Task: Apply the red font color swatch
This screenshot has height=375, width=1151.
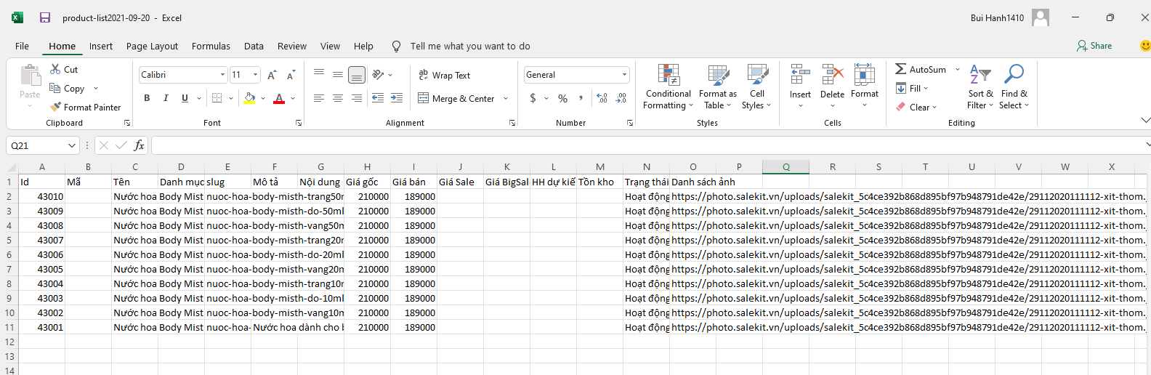Action: coord(279,98)
